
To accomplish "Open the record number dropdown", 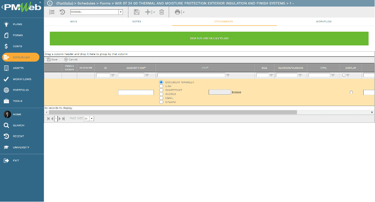I will click(x=120, y=12).
